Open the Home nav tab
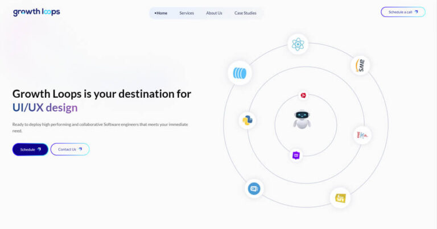This screenshot has width=437, height=229. point(162,13)
